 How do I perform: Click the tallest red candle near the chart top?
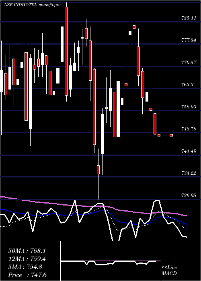point(66,51)
